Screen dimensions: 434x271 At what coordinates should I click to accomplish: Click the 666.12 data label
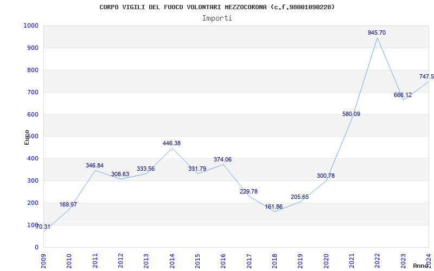pos(403,95)
